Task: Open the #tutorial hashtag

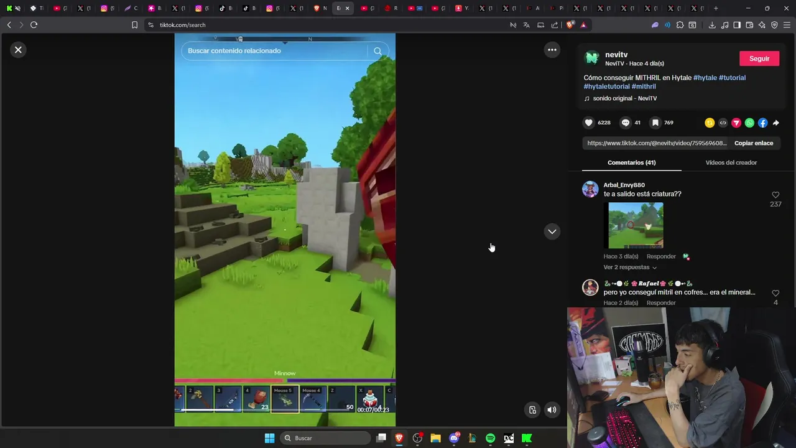Action: 732,78
